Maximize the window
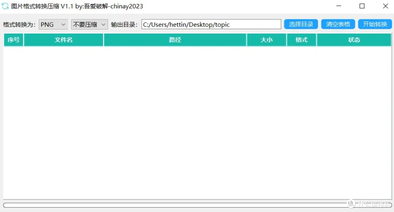 pyautogui.click(x=362, y=6)
